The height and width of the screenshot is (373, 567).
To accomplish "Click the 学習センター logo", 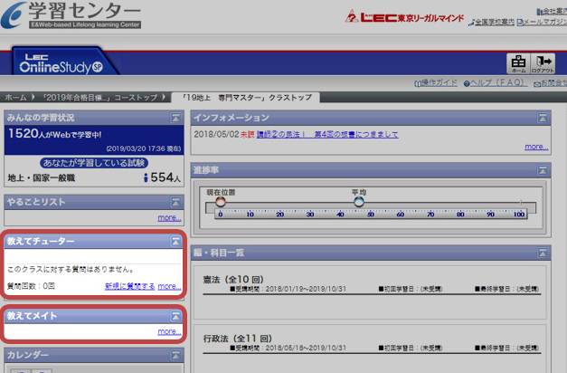I will [71, 15].
